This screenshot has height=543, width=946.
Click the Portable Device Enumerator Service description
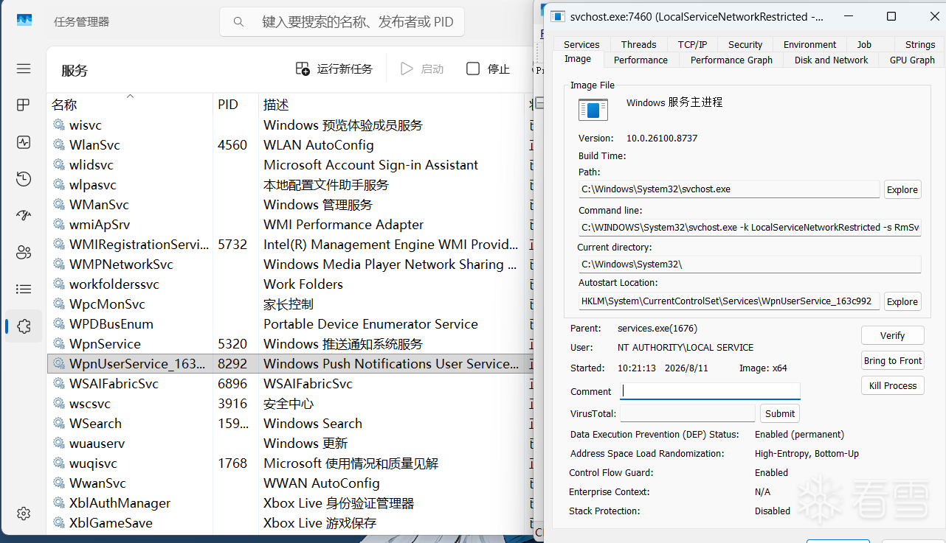(x=370, y=324)
